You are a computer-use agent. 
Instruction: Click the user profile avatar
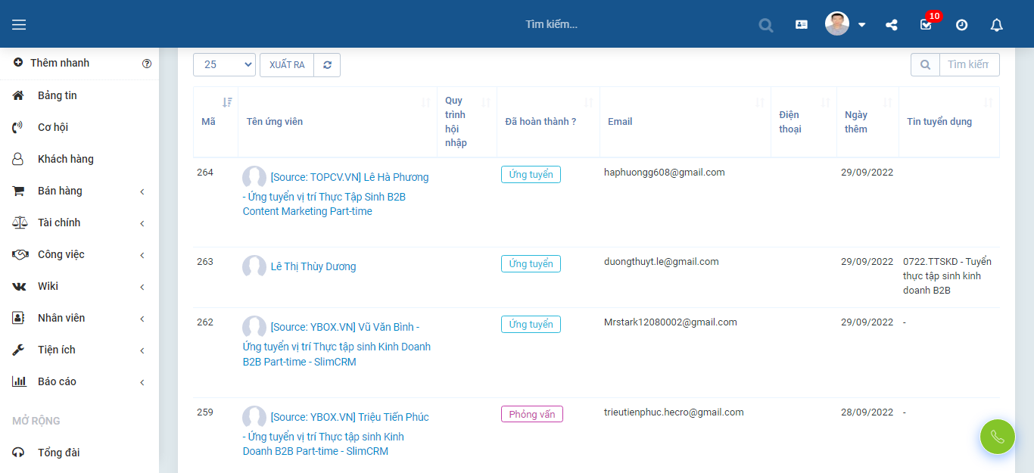[x=837, y=23]
